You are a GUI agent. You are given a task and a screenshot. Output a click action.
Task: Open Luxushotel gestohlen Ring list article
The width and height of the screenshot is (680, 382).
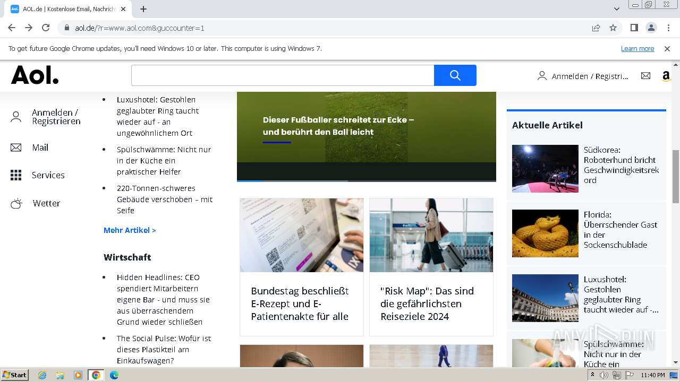pyautogui.click(x=158, y=116)
